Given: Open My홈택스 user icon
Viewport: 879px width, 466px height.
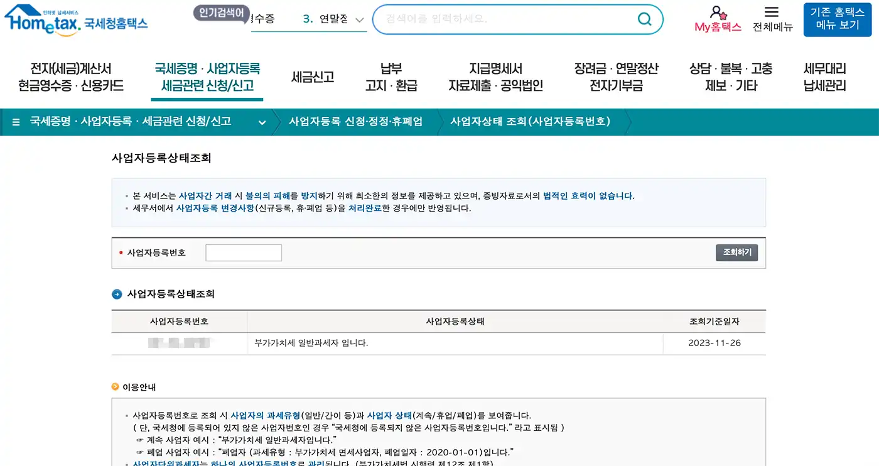Looking at the screenshot, I should pos(718,13).
